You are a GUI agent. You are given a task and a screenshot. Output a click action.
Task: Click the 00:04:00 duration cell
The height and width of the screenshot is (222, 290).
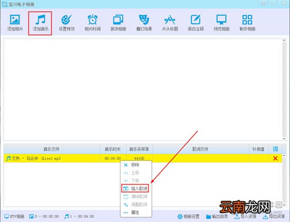click(113, 158)
